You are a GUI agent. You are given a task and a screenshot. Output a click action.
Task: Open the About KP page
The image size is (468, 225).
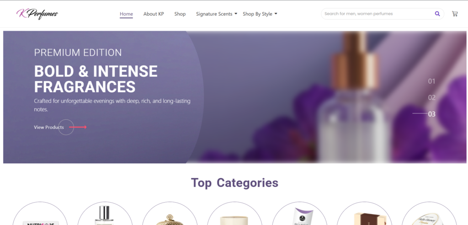(154, 14)
